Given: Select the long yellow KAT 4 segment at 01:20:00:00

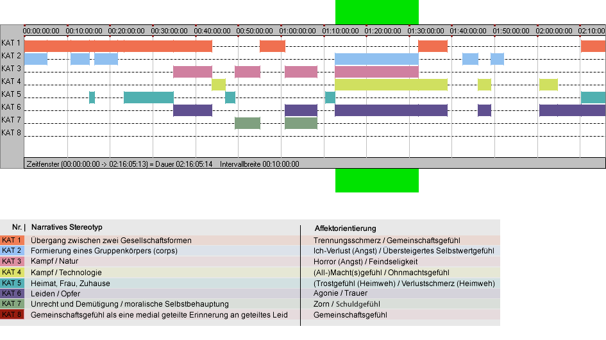Looking at the screenshot, I should (391, 84).
